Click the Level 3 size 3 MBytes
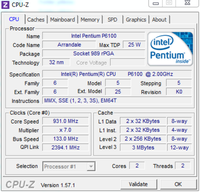 [x=143, y=148]
